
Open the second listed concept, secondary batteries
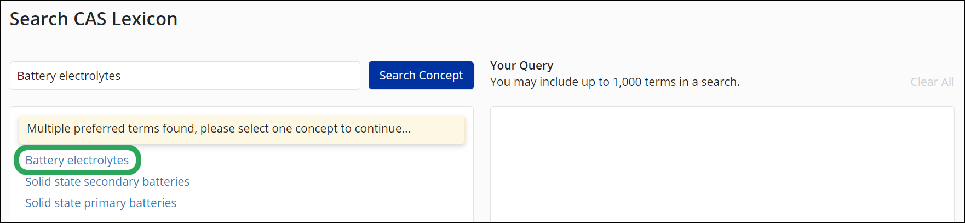pyautogui.click(x=107, y=181)
